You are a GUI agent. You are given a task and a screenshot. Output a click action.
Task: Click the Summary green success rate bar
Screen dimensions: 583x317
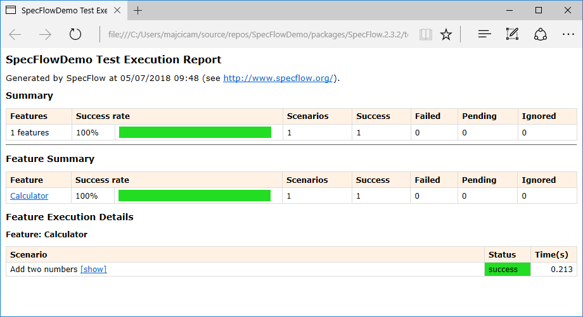click(x=195, y=132)
